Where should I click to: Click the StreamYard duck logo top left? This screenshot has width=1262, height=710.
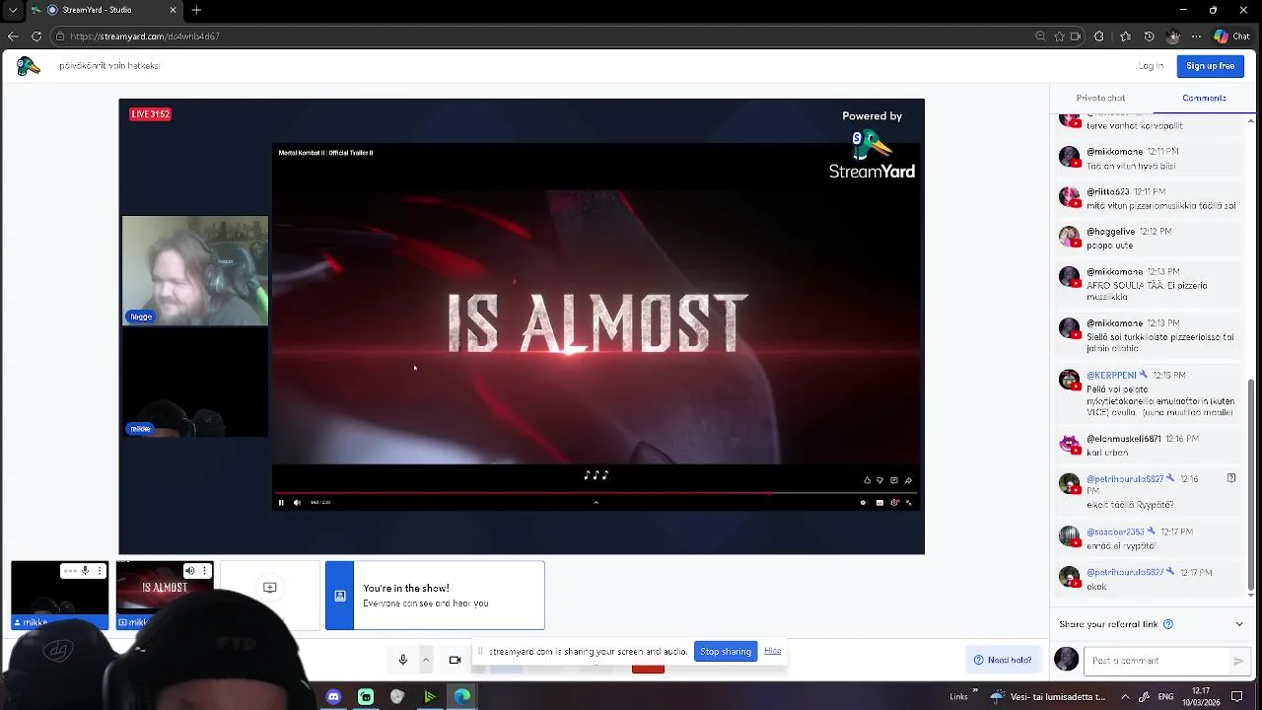(28, 66)
